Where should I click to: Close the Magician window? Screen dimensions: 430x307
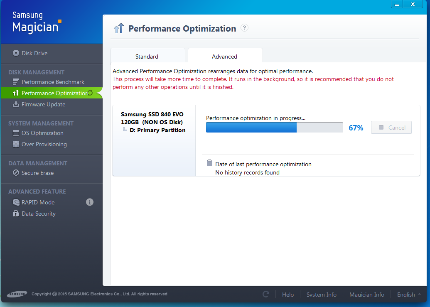pos(413,4)
